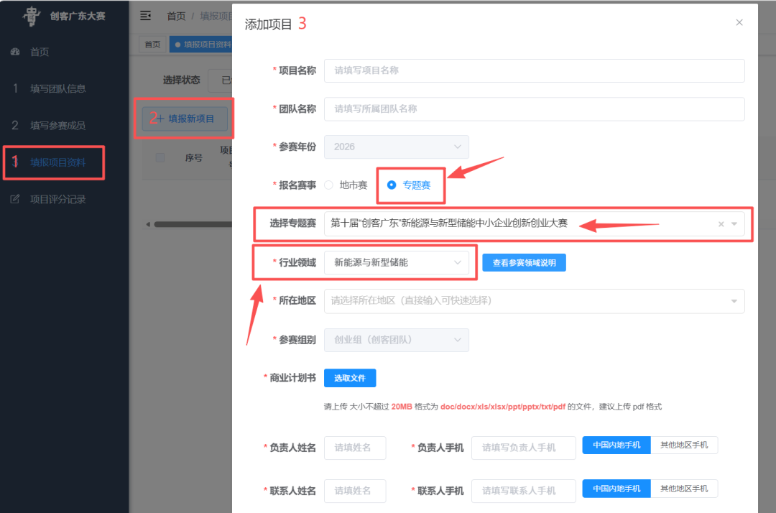Screen dimensions: 776x513
Task: Click the horizontal scrollbar left arrow
Action: coord(148,225)
